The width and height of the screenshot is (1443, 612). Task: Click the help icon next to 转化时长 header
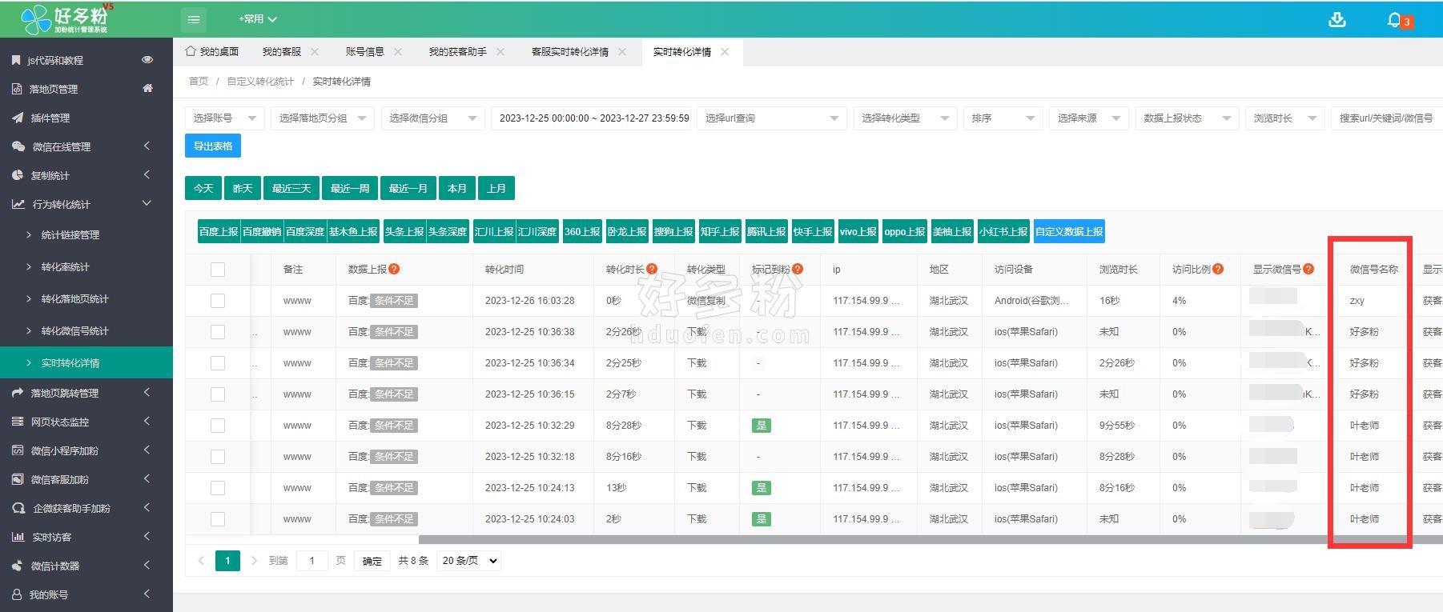(x=652, y=269)
